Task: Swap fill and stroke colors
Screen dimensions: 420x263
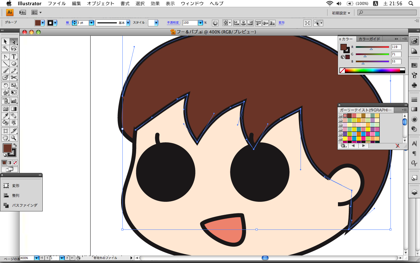Action: [15, 145]
